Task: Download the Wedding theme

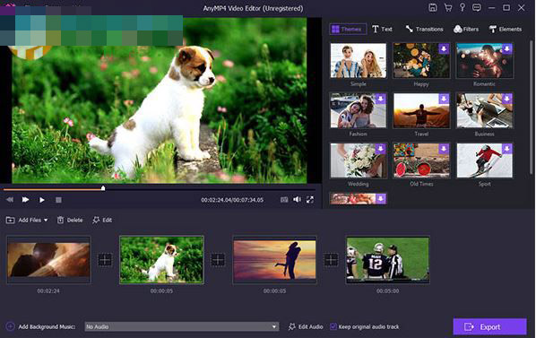Action: (x=380, y=149)
